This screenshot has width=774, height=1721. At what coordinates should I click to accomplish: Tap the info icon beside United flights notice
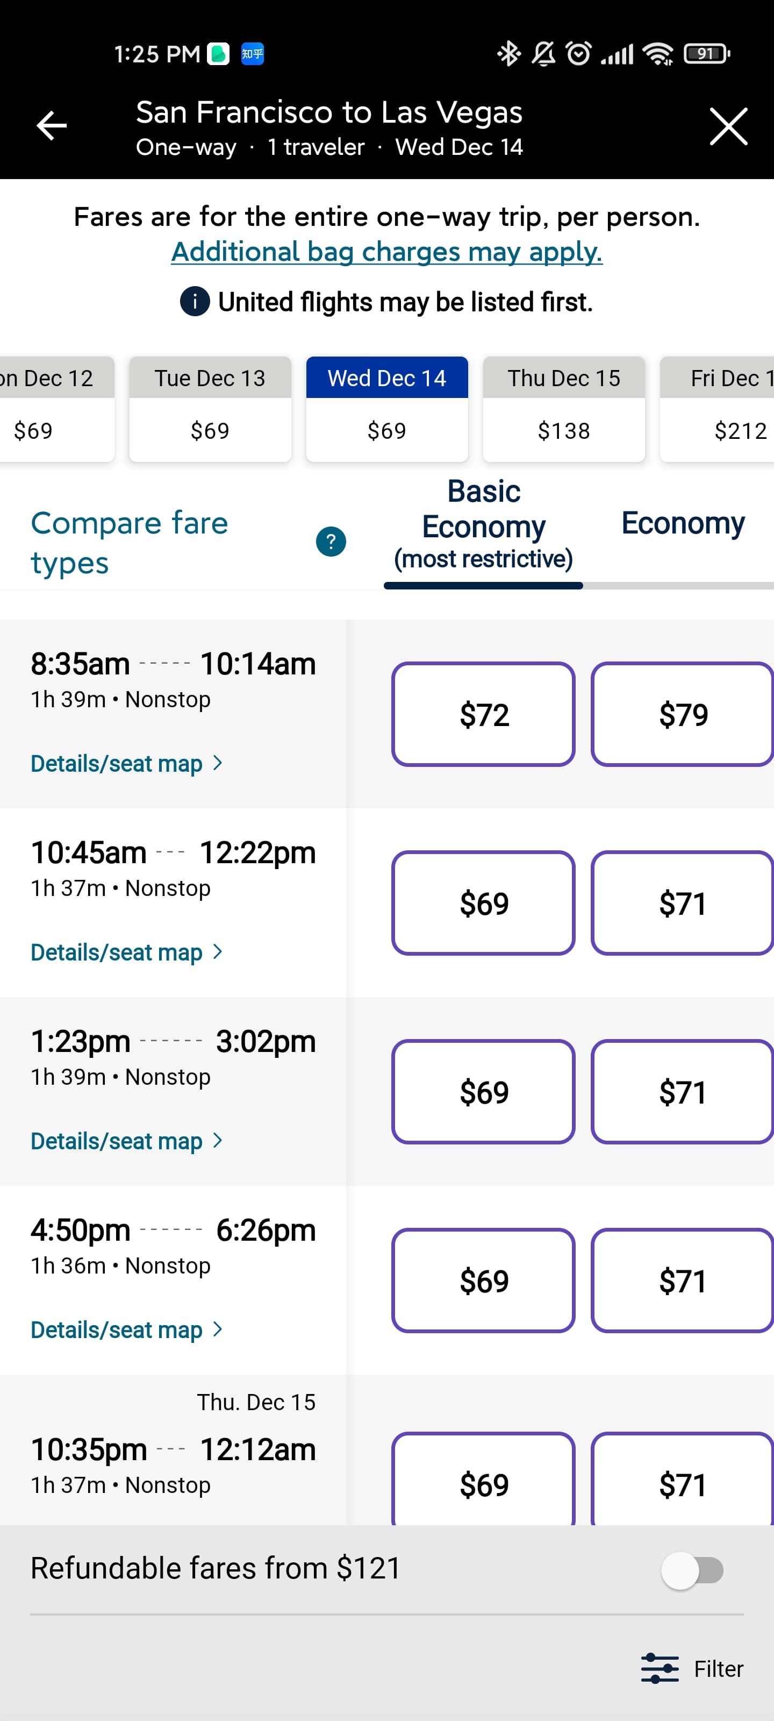pos(195,302)
